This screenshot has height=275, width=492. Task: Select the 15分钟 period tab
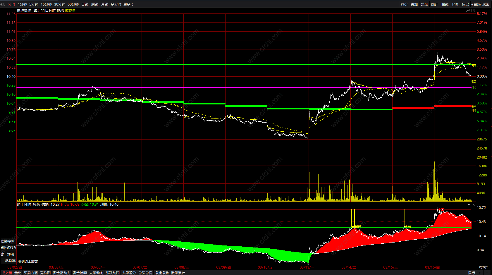[x=46, y=4]
